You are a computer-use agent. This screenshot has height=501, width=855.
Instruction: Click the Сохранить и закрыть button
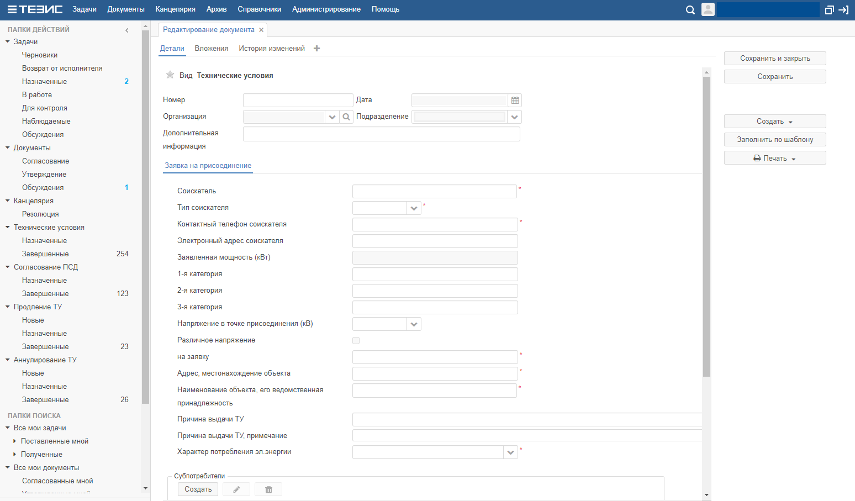[775, 59]
